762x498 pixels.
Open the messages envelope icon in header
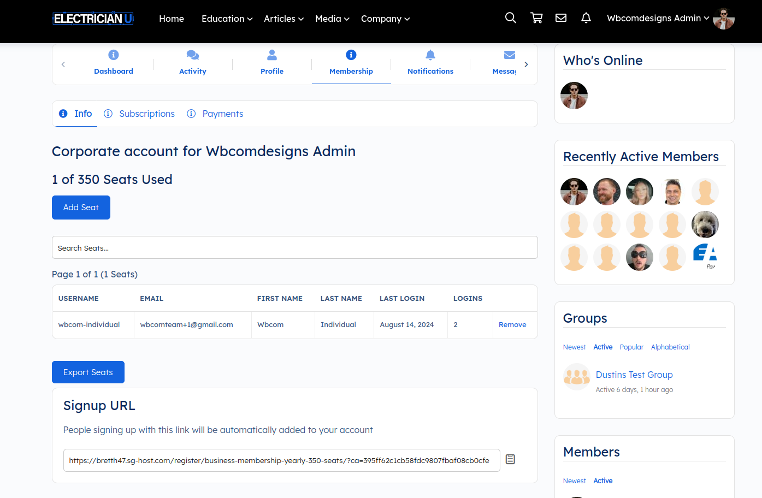(x=560, y=18)
